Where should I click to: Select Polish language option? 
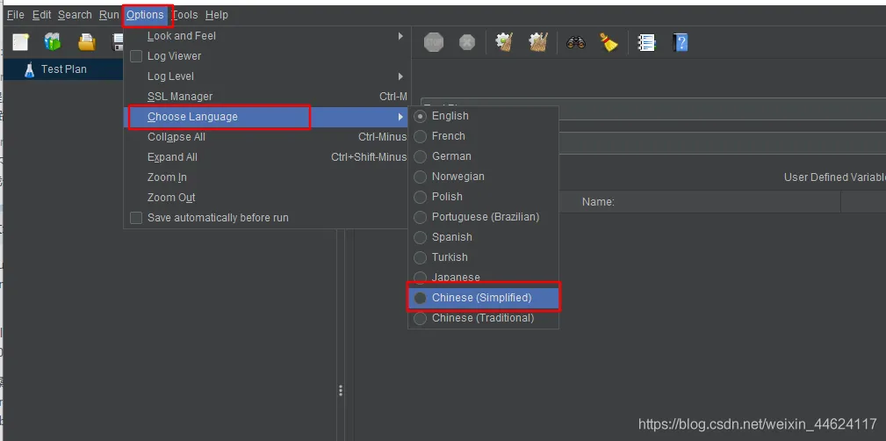point(483,197)
